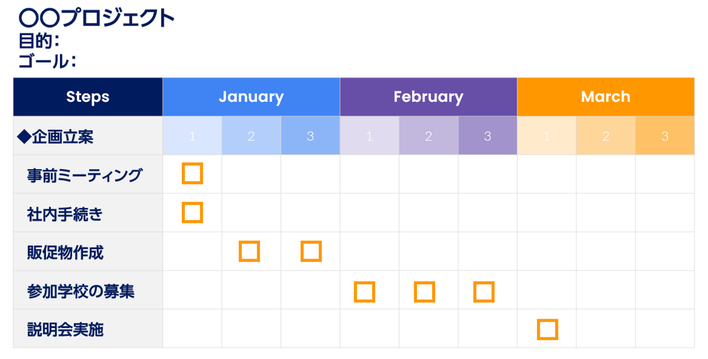Image resolution: width=708 pixels, height=359 pixels.
Task: Click the 事前ミーティング checkbox in January week 1
Action: point(192,174)
